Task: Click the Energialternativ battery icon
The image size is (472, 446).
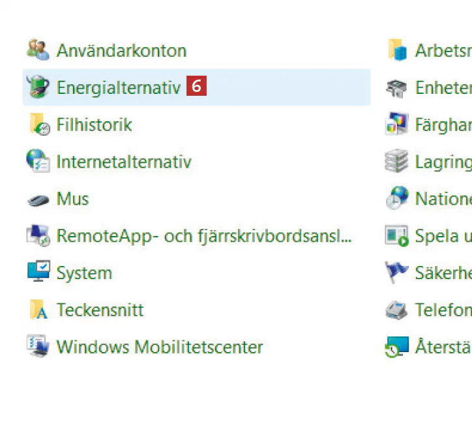Action: click(x=38, y=87)
